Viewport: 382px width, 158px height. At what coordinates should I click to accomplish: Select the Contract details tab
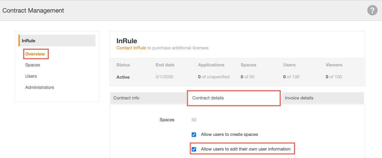pos(208,98)
